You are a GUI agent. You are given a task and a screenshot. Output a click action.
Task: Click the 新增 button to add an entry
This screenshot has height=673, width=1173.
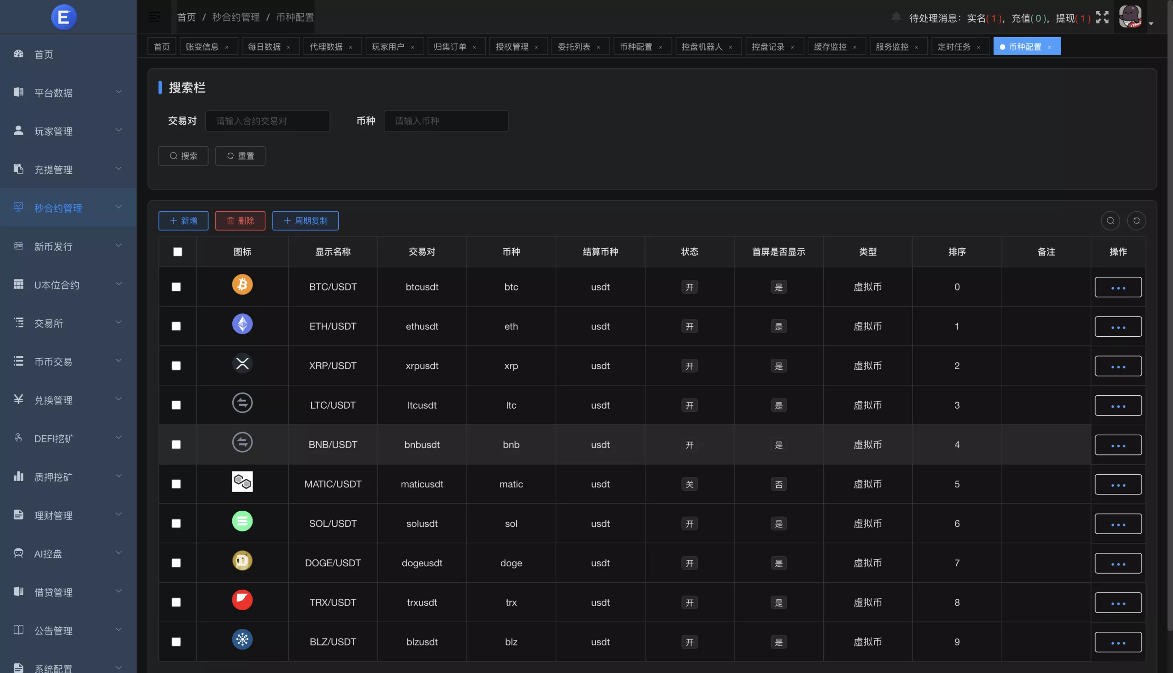[x=183, y=220]
